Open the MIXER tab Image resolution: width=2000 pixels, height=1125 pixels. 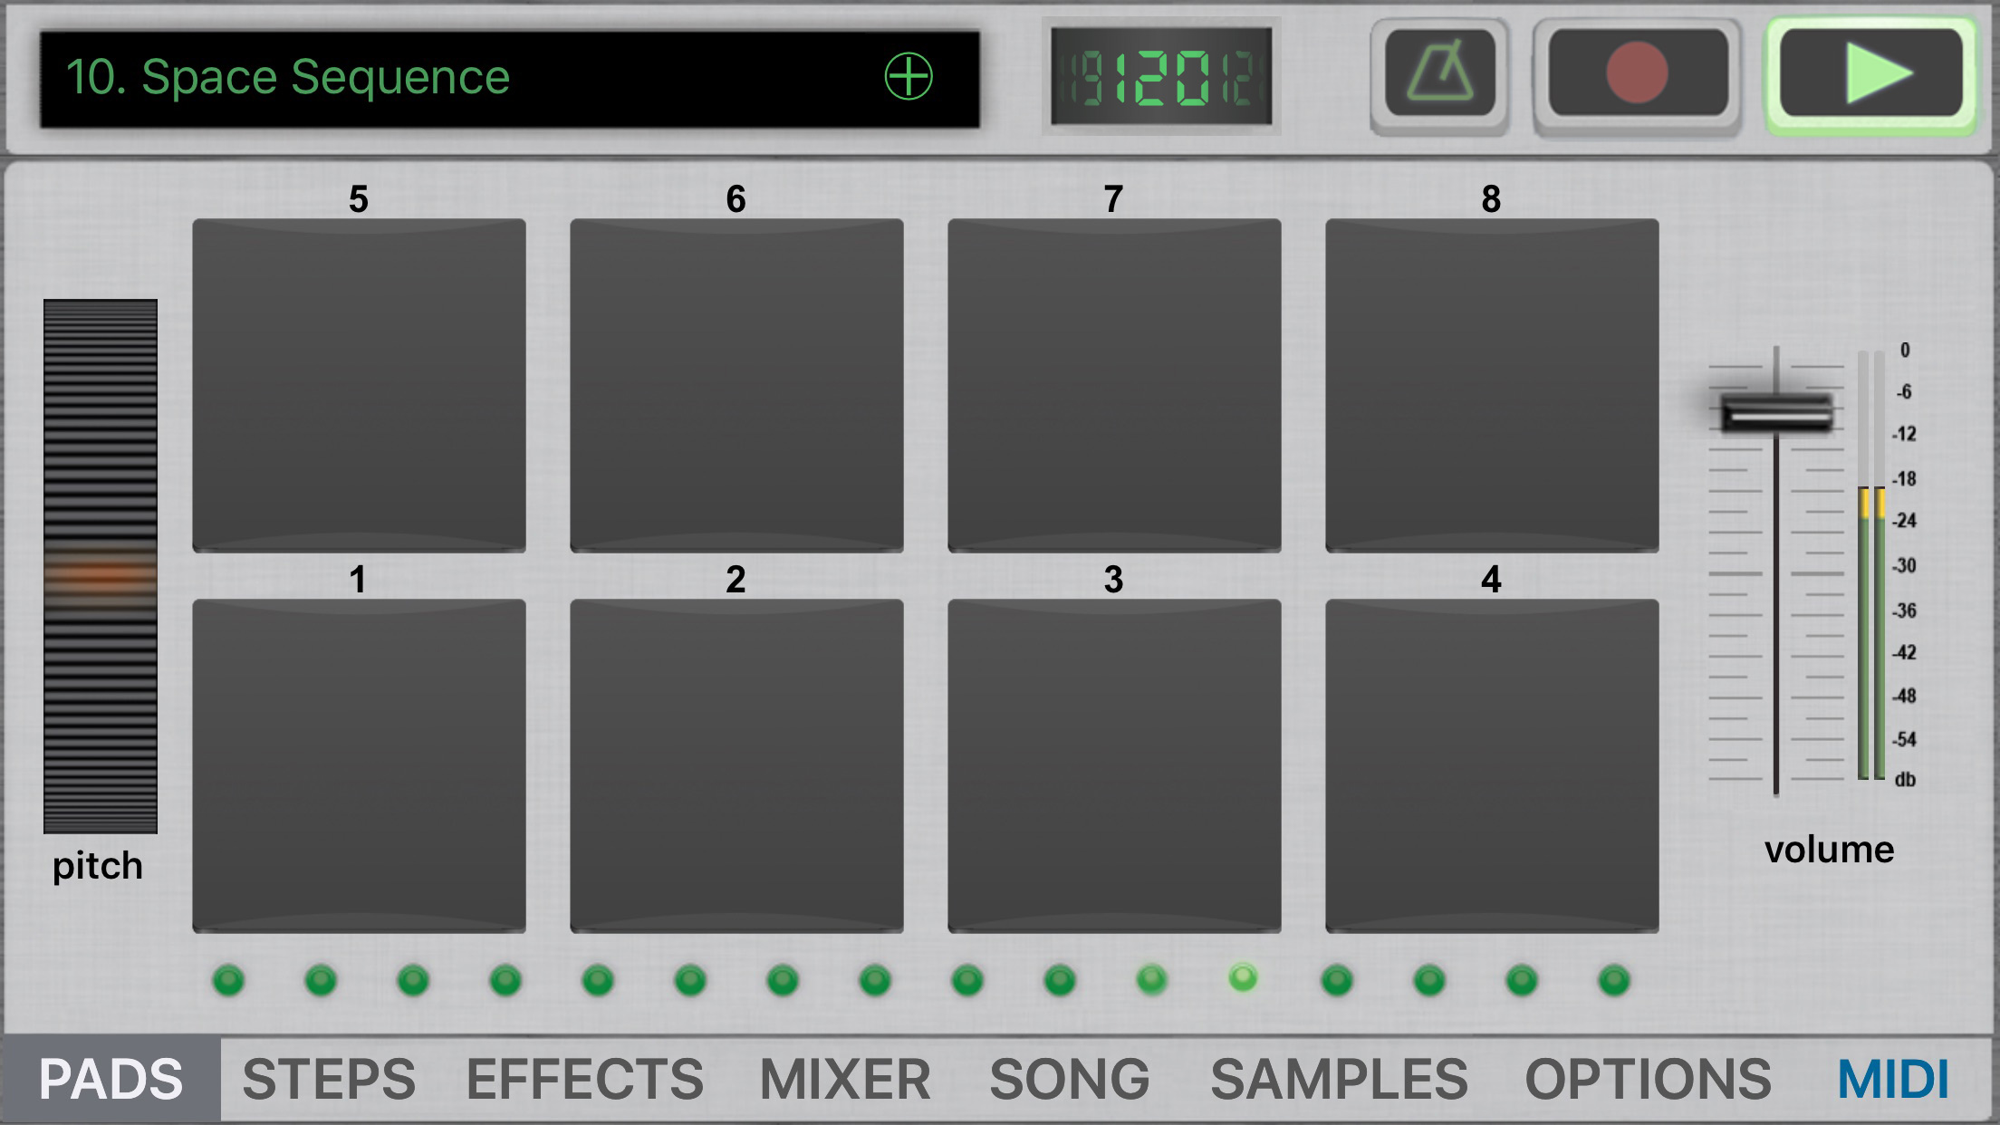(x=844, y=1079)
